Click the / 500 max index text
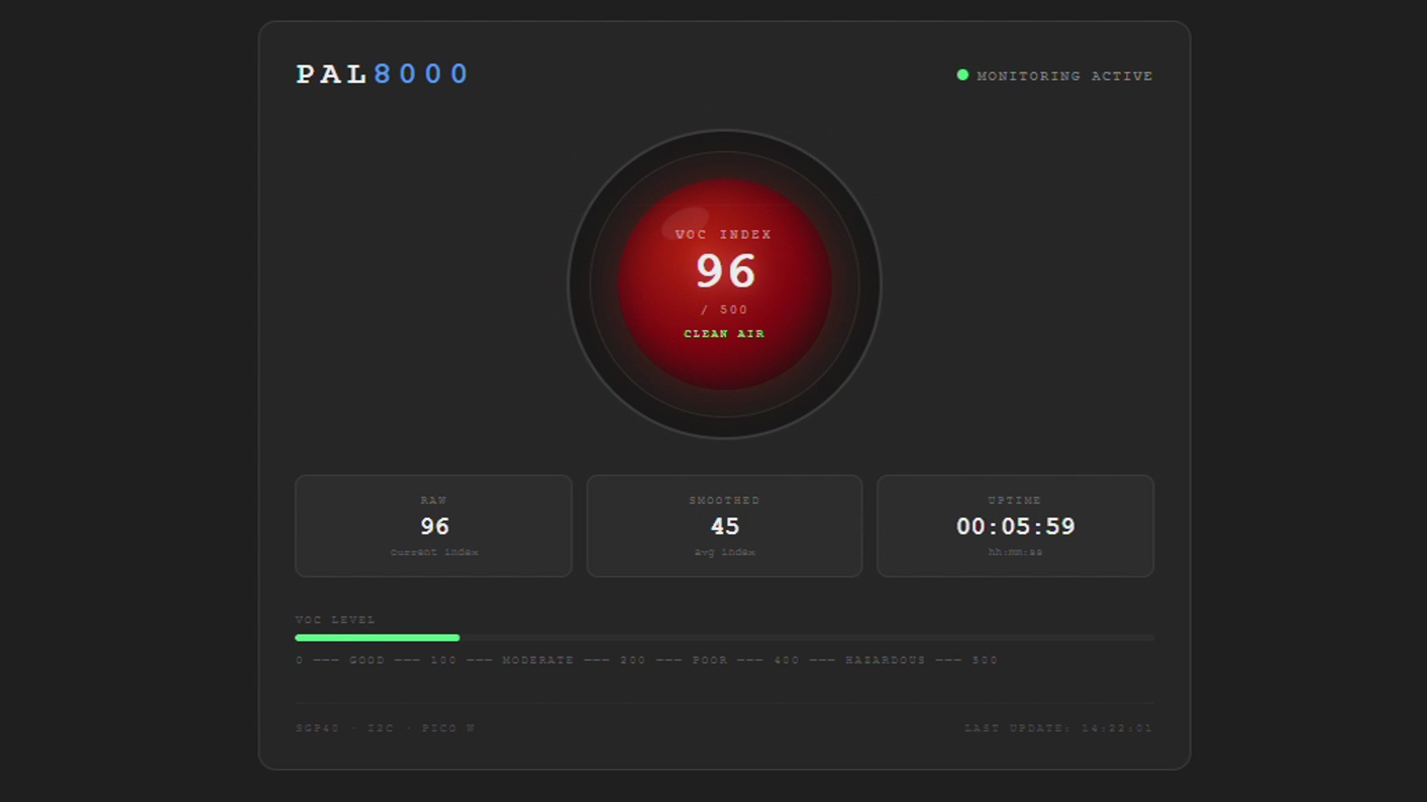The image size is (1427, 802). [x=724, y=310]
